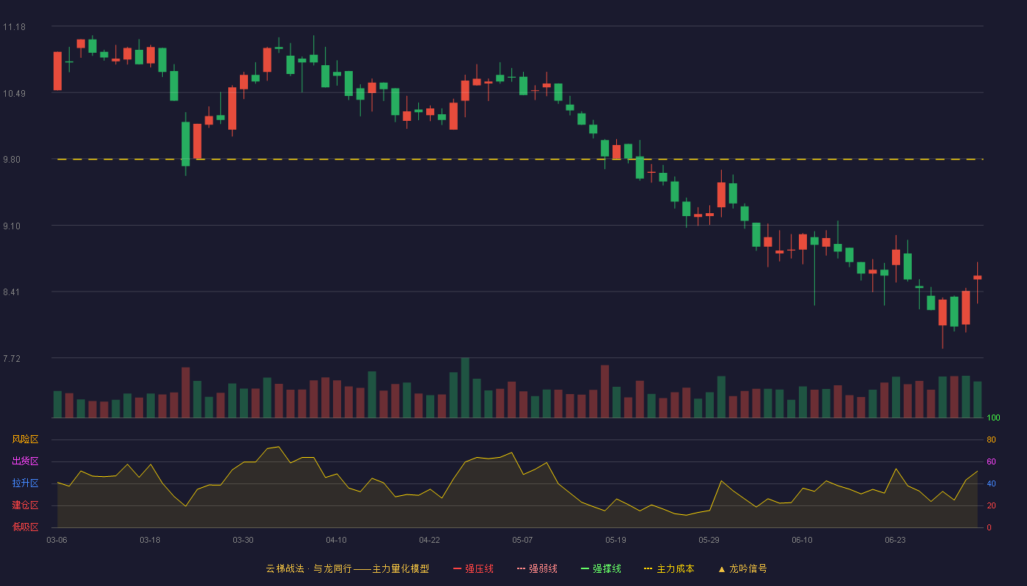
Task: Click the green 100 indicator axis value
Action: [x=993, y=418]
